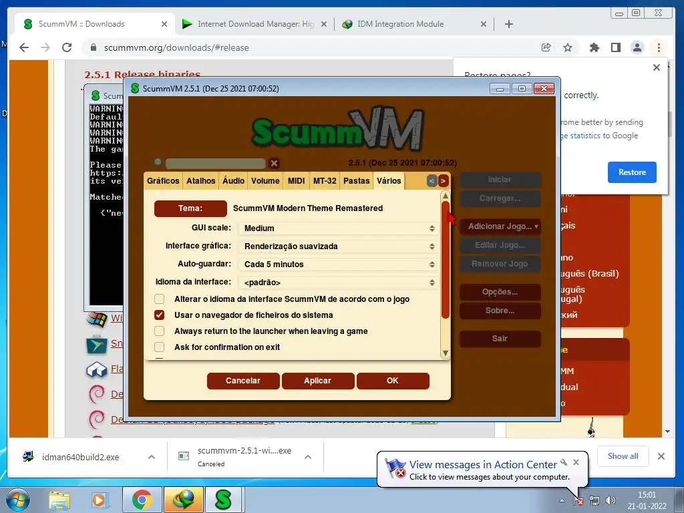Open the Chrome extensions puzzle icon
Viewport: 684px width, 513px height.
[594, 47]
